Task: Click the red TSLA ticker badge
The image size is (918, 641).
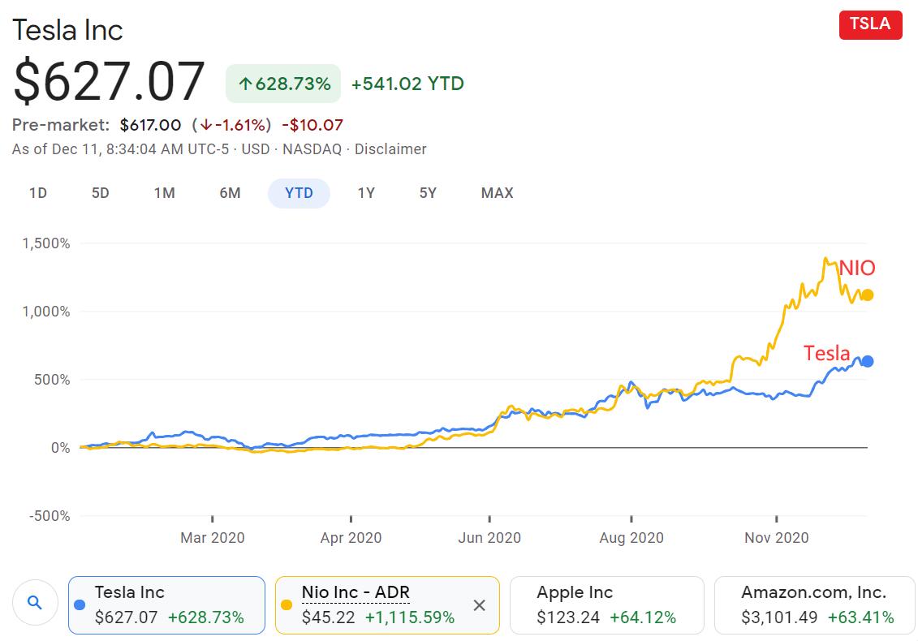Action: coord(870,24)
